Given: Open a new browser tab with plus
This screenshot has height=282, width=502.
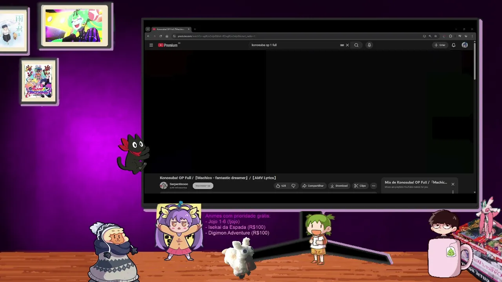Looking at the screenshot, I should [x=195, y=29].
